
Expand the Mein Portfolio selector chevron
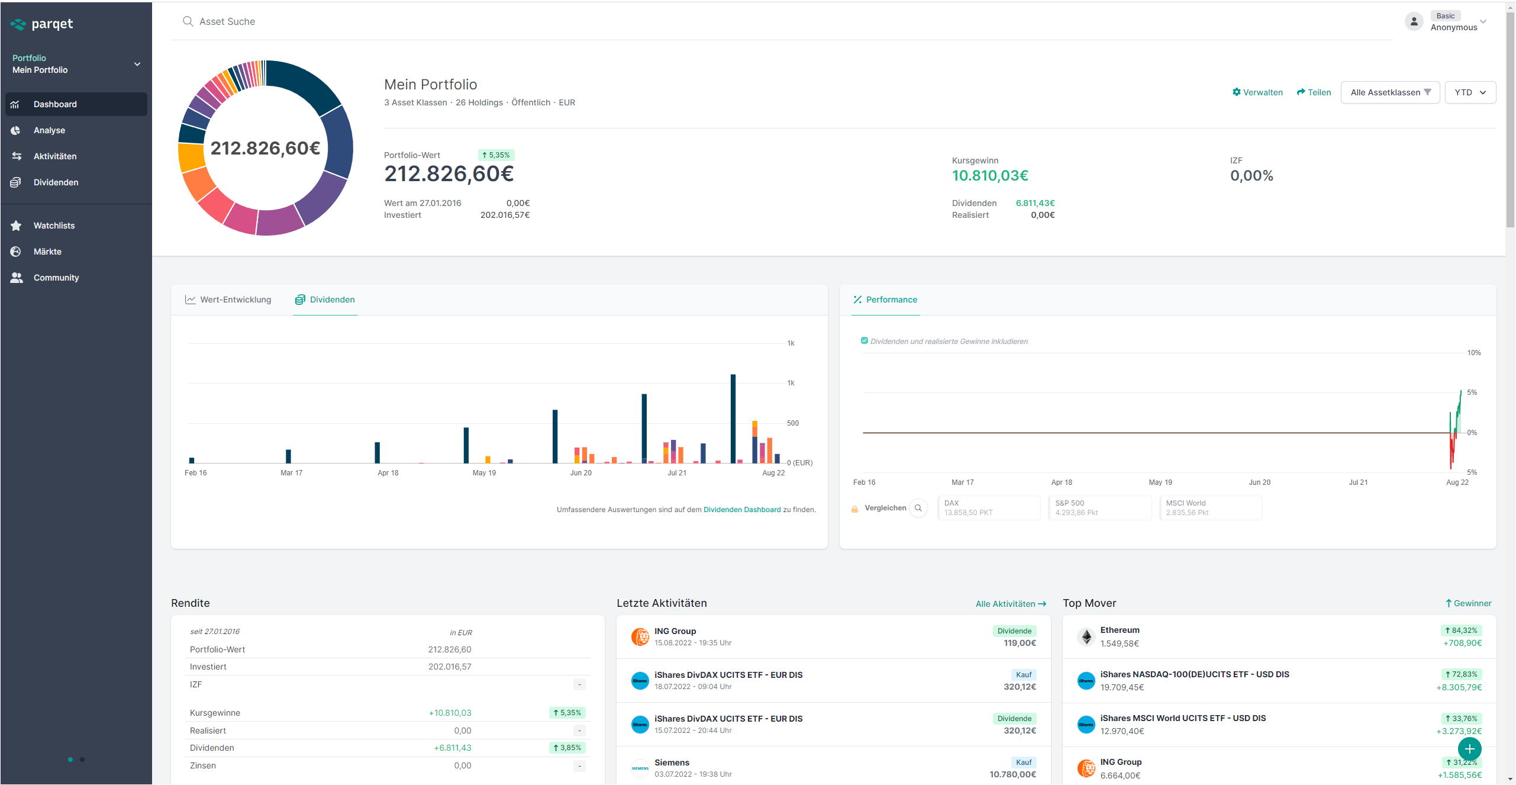137,64
